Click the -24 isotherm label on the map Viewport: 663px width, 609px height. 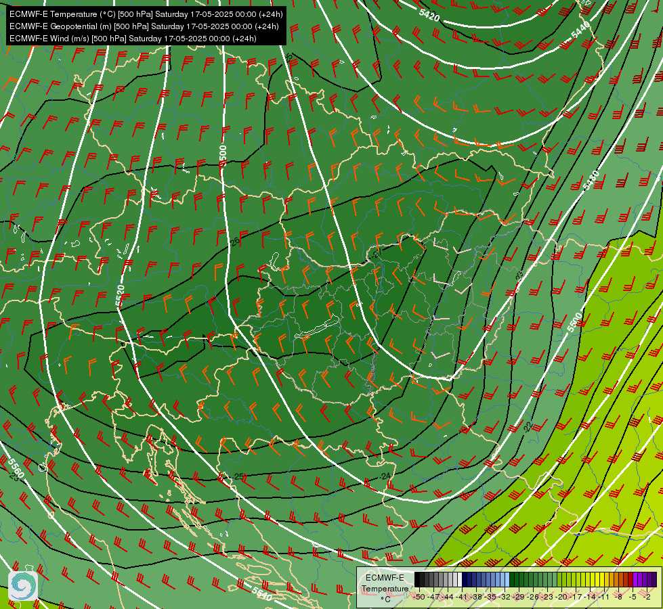point(385,476)
